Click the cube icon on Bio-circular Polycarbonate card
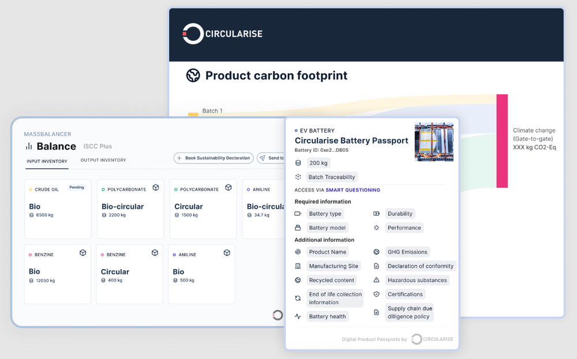This screenshot has height=359, width=577. click(x=156, y=187)
